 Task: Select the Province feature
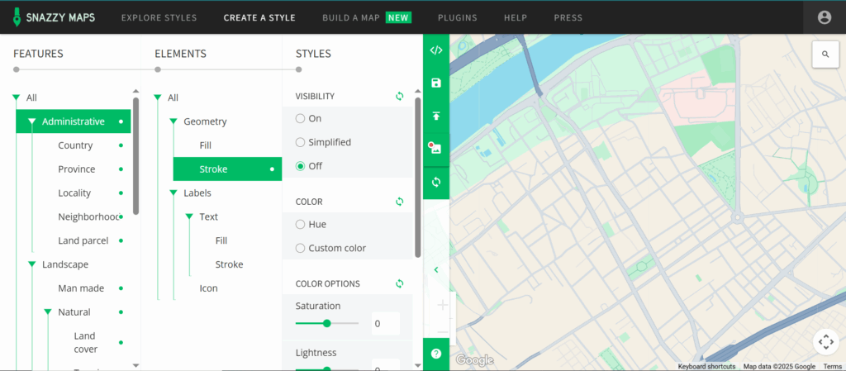click(x=77, y=169)
